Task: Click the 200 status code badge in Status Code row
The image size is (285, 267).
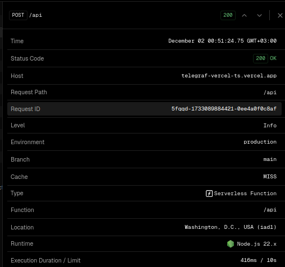Action: tap(260, 58)
